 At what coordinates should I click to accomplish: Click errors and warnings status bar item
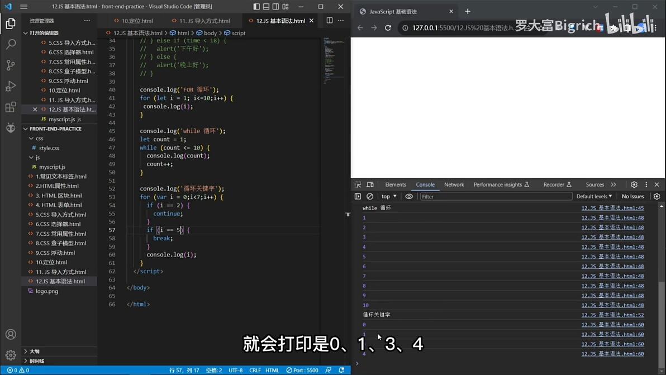click(x=18, y=371)
